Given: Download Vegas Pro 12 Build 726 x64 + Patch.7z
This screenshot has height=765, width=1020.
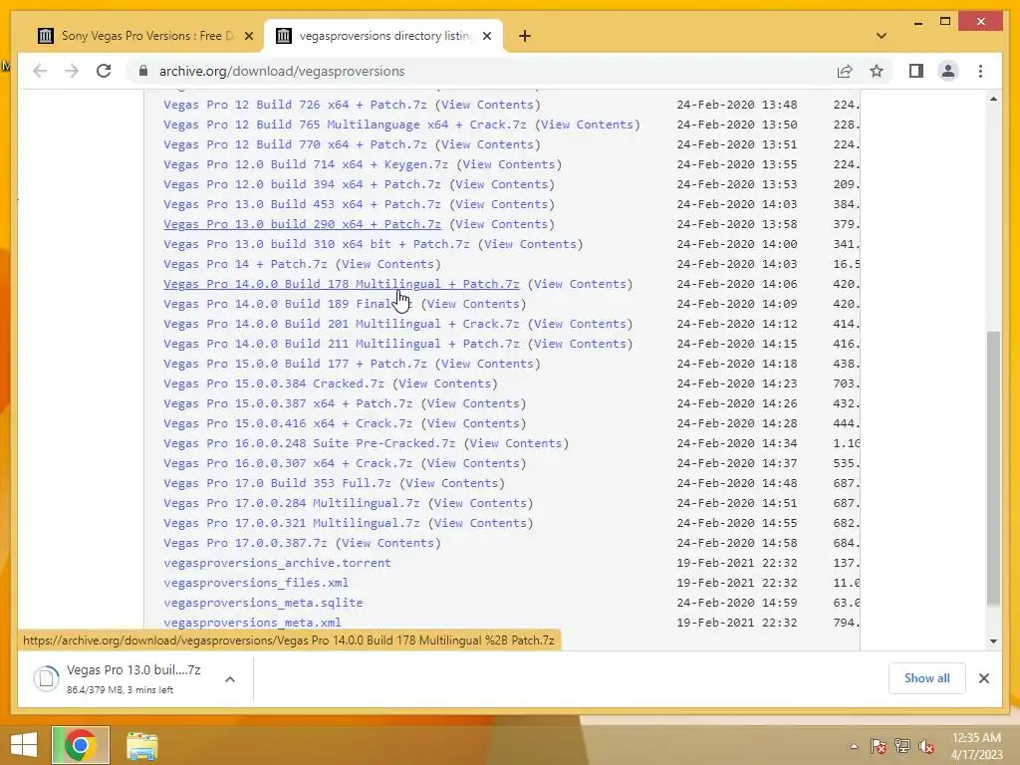Looking at the screenshot, I should tap(295, 105).
